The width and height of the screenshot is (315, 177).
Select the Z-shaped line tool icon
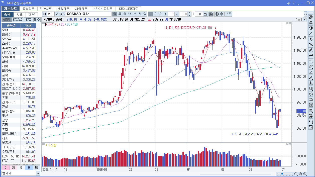(311, 72)
